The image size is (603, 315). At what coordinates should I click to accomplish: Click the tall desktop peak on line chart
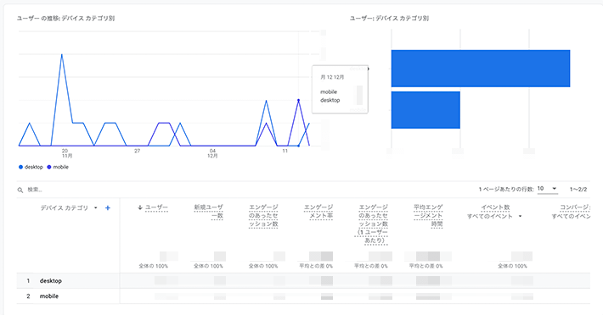coord(62,55)
